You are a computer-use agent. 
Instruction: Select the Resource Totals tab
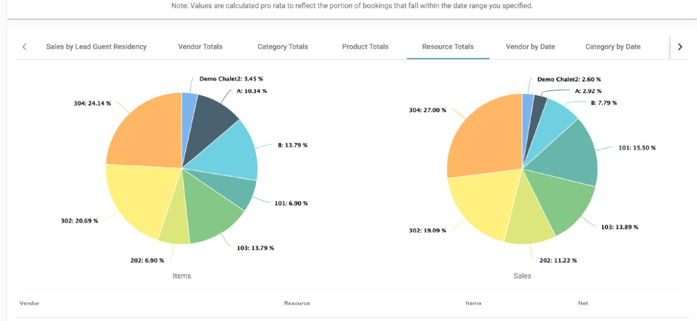coord(447,46)
